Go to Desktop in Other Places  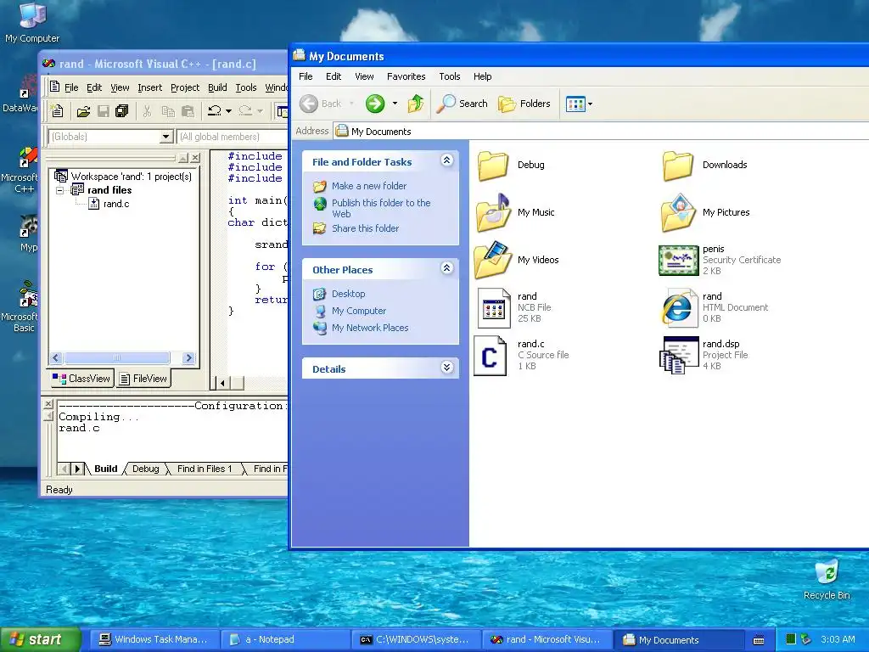point(348,294)
